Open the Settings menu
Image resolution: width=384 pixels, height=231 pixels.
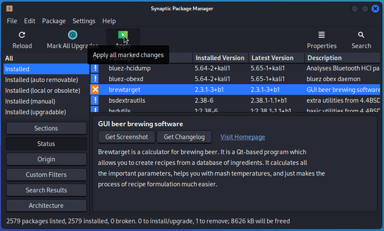[84, 21]
